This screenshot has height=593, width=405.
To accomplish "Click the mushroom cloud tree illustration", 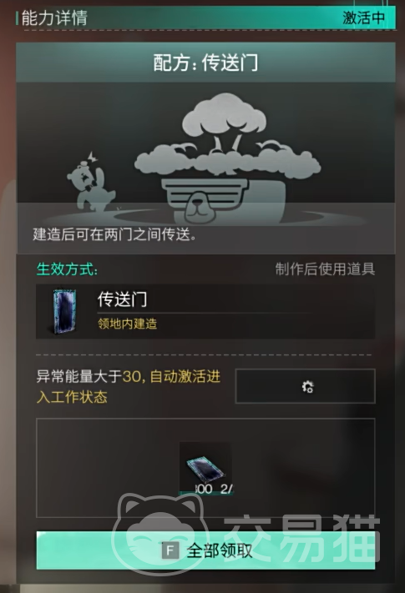I will point(227,139).
